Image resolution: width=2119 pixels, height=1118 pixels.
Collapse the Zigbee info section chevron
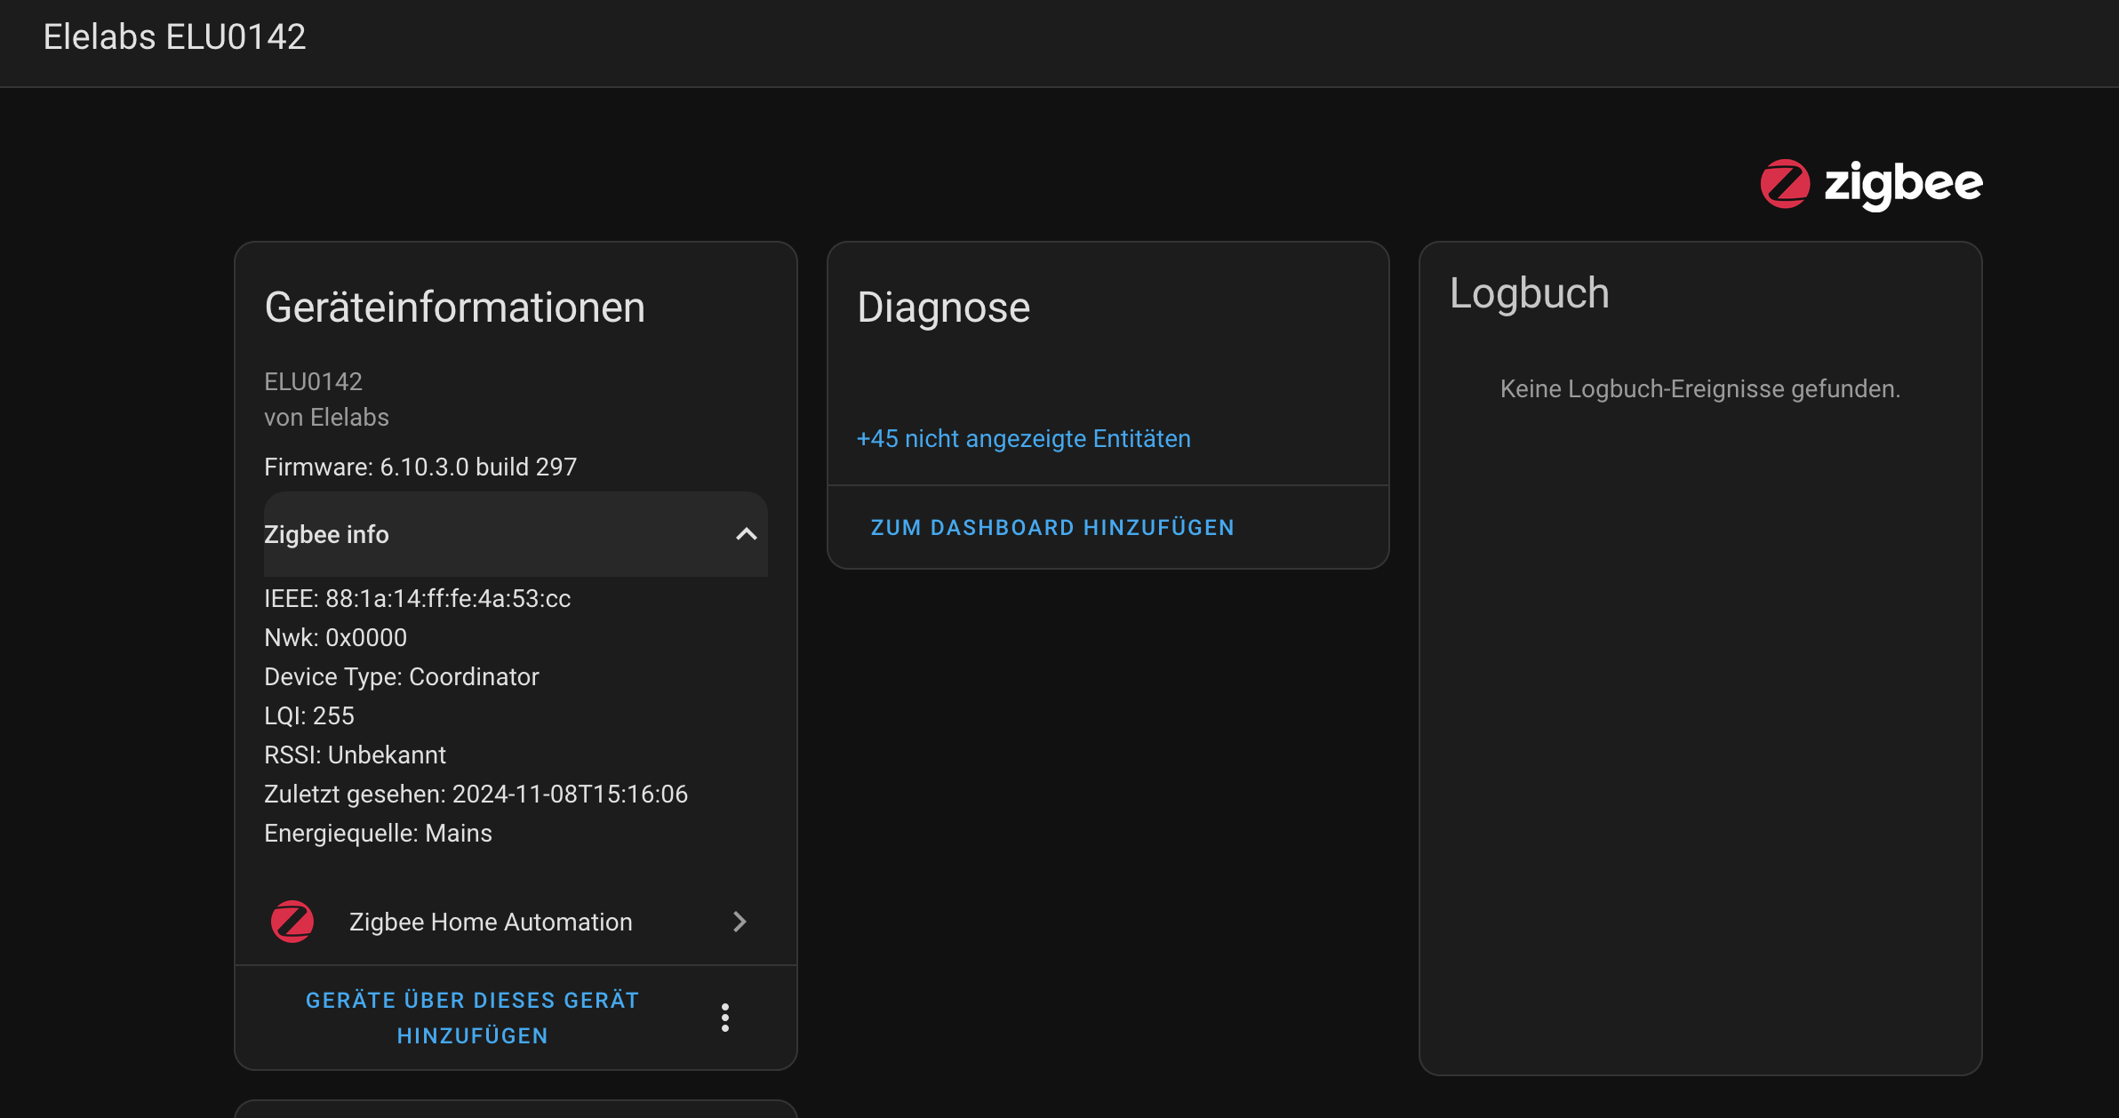(x=746, y=534)
